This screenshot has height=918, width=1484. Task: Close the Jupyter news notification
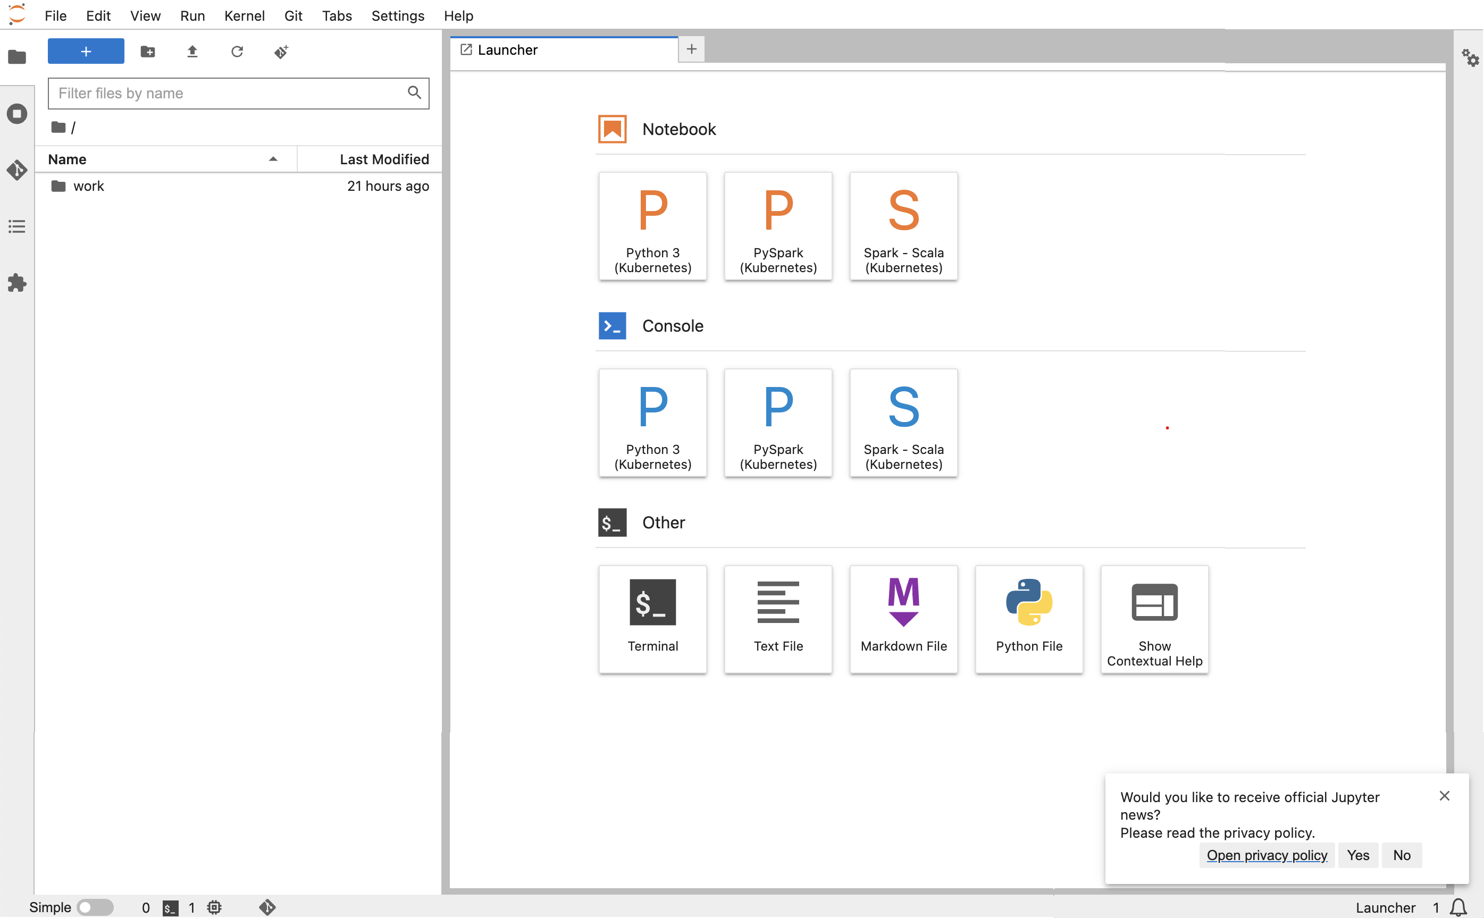1445,796
